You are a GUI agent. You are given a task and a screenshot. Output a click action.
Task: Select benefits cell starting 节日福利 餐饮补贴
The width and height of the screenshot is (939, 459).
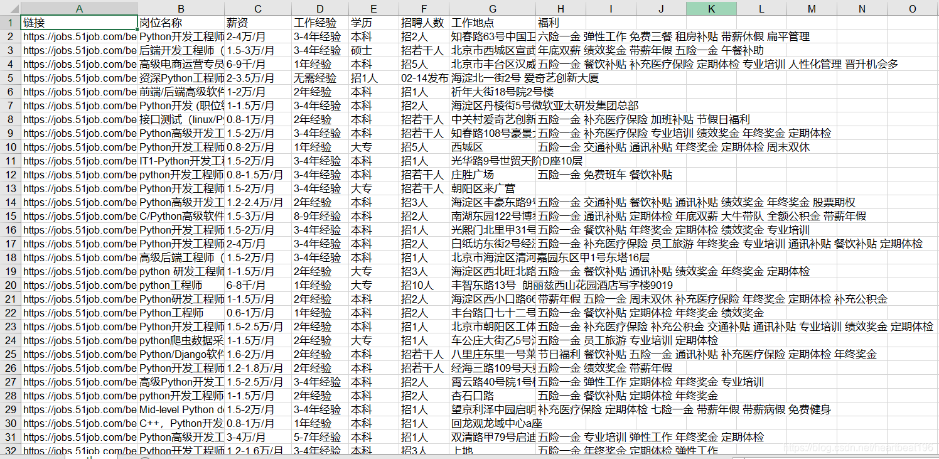[x=707, y=354]
